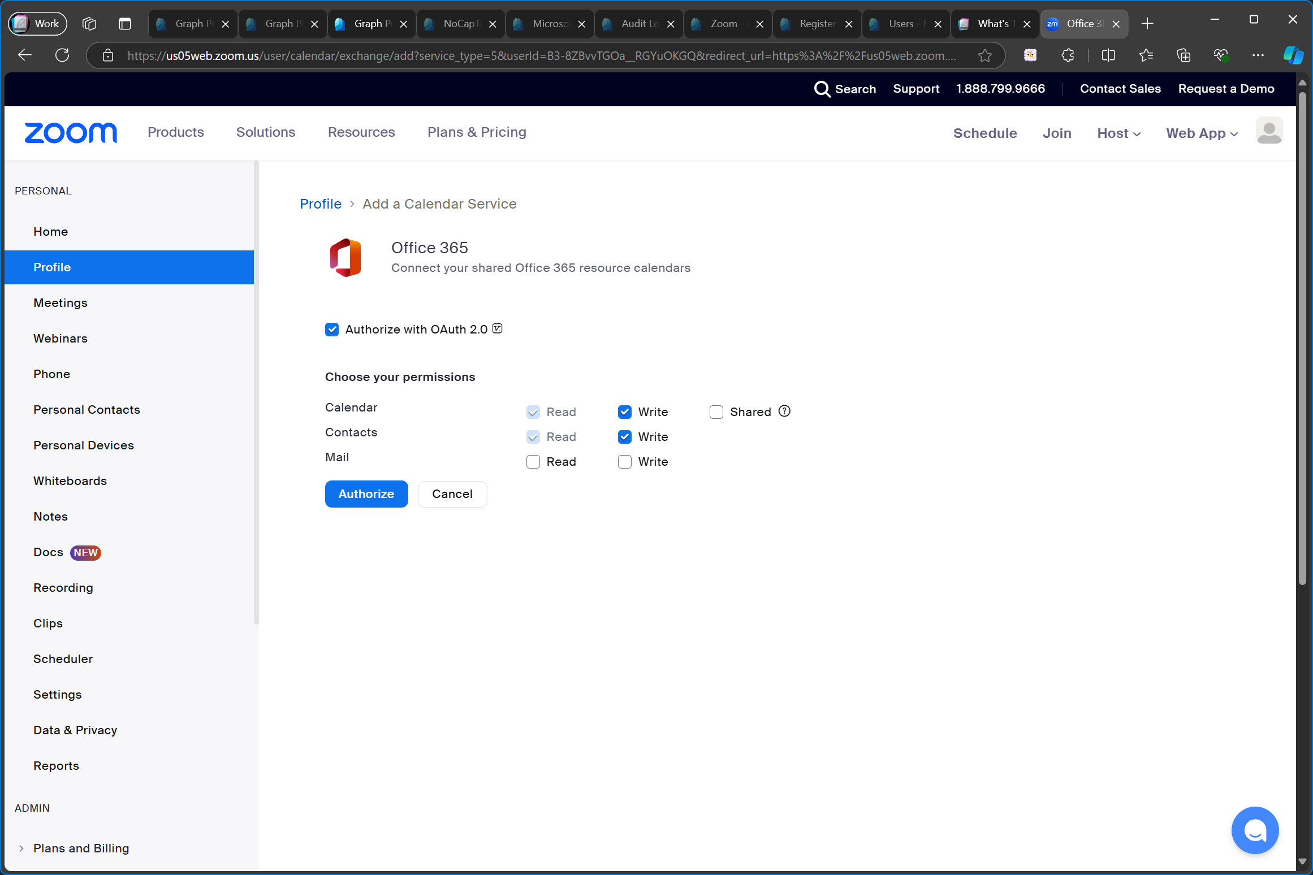Uncheck Contacts Write permission
The width and height of the screenshot is (1313, 875).
coord(625,437)
